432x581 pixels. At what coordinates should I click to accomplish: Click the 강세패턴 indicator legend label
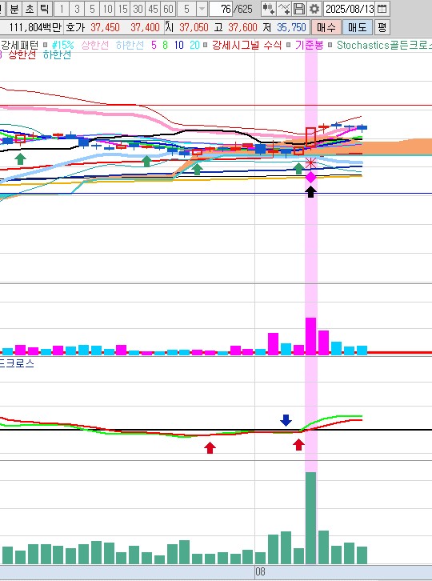pos(20,45)
